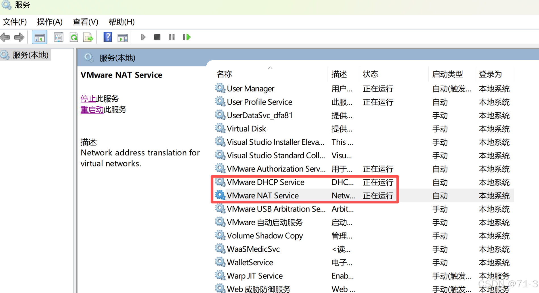Open the 文件(F) menu
Screen dimensions: 539x293
click(15, 22)
